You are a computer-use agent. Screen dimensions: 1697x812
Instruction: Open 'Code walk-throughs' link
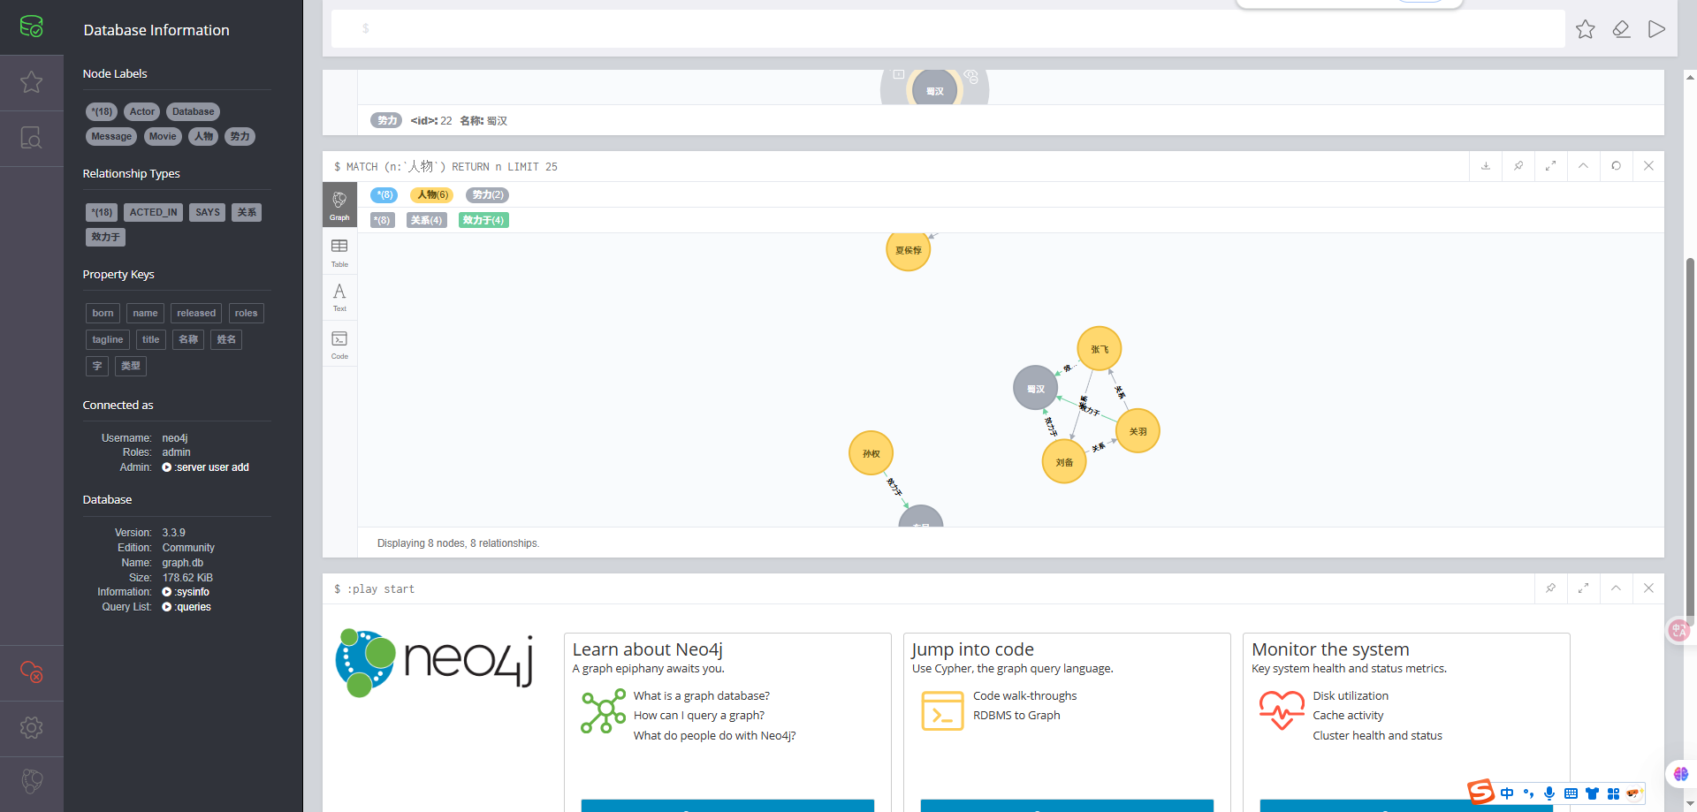1024,696
